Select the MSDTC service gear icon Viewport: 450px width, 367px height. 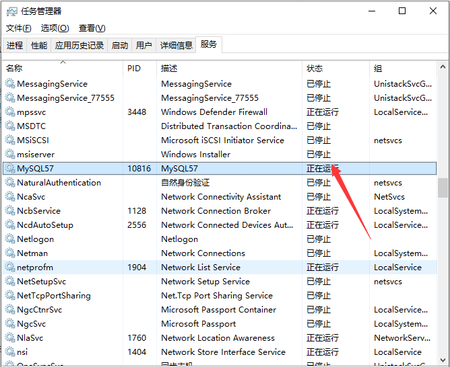click(9, 126)
